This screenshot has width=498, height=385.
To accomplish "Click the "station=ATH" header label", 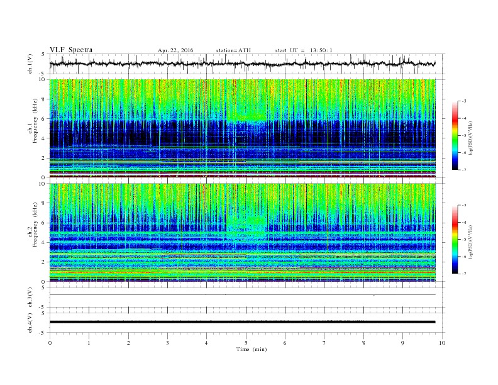I will 233,50.
